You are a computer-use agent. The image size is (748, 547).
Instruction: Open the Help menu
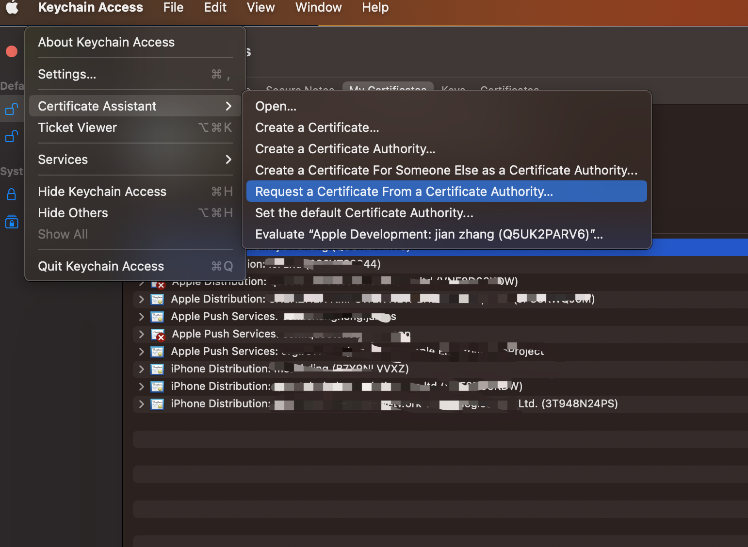(375, 7)
